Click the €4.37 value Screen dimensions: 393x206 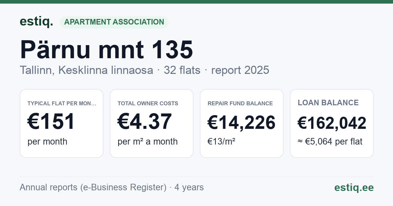click(145, 122)
